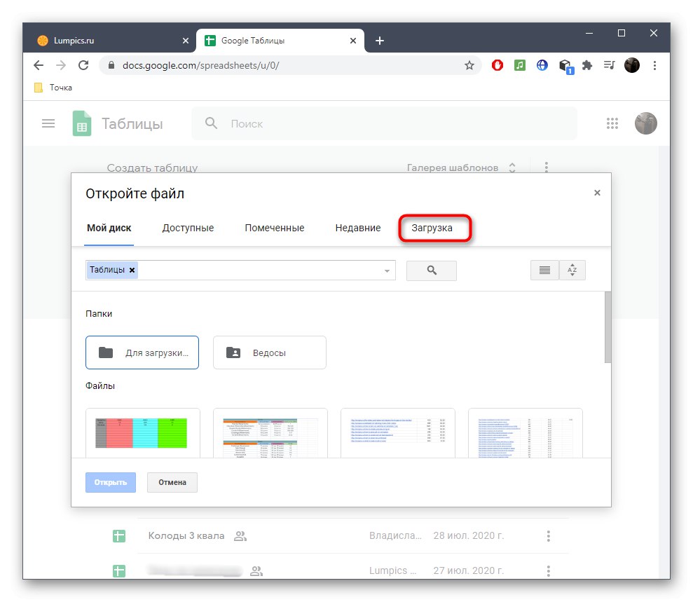Select the 'Недавние' tab
Screen dimensions: 693x602
[357, 228]
